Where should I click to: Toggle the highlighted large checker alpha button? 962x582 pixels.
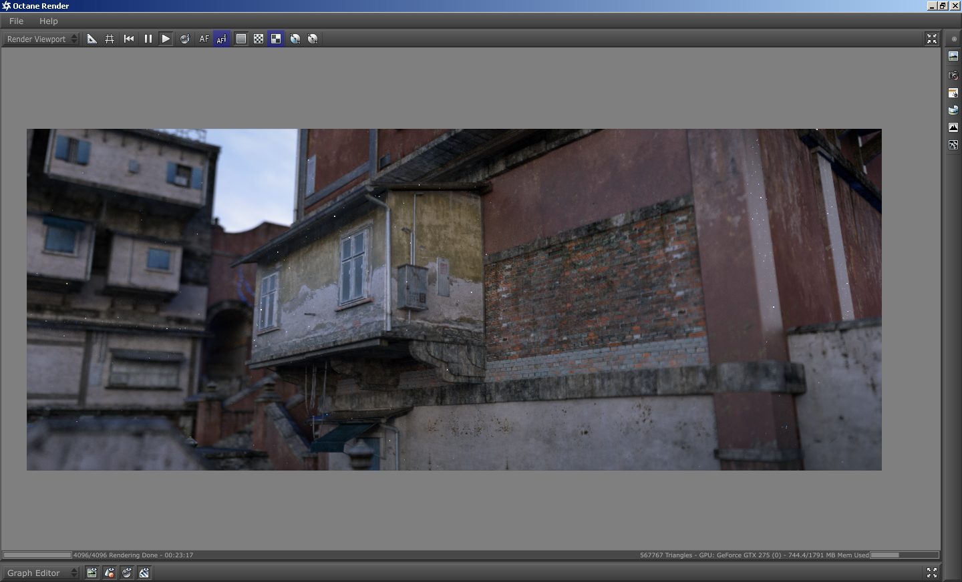coord(276,39)
